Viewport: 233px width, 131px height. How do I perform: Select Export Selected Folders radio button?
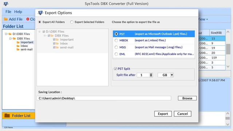pos(72,22)
